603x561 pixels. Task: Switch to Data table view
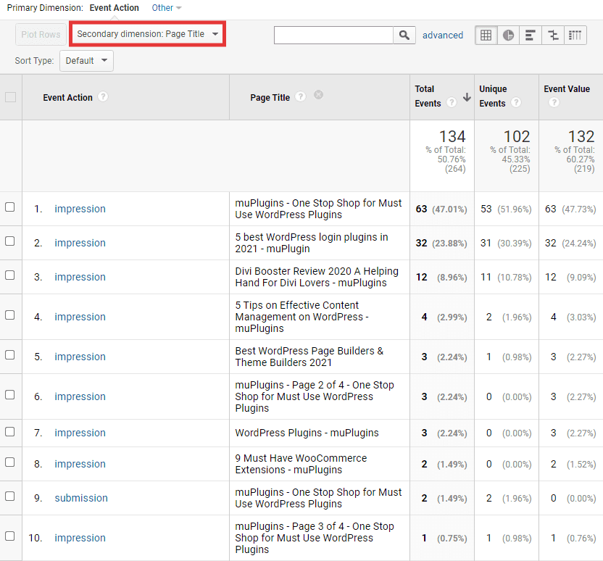tap(486, 36)
